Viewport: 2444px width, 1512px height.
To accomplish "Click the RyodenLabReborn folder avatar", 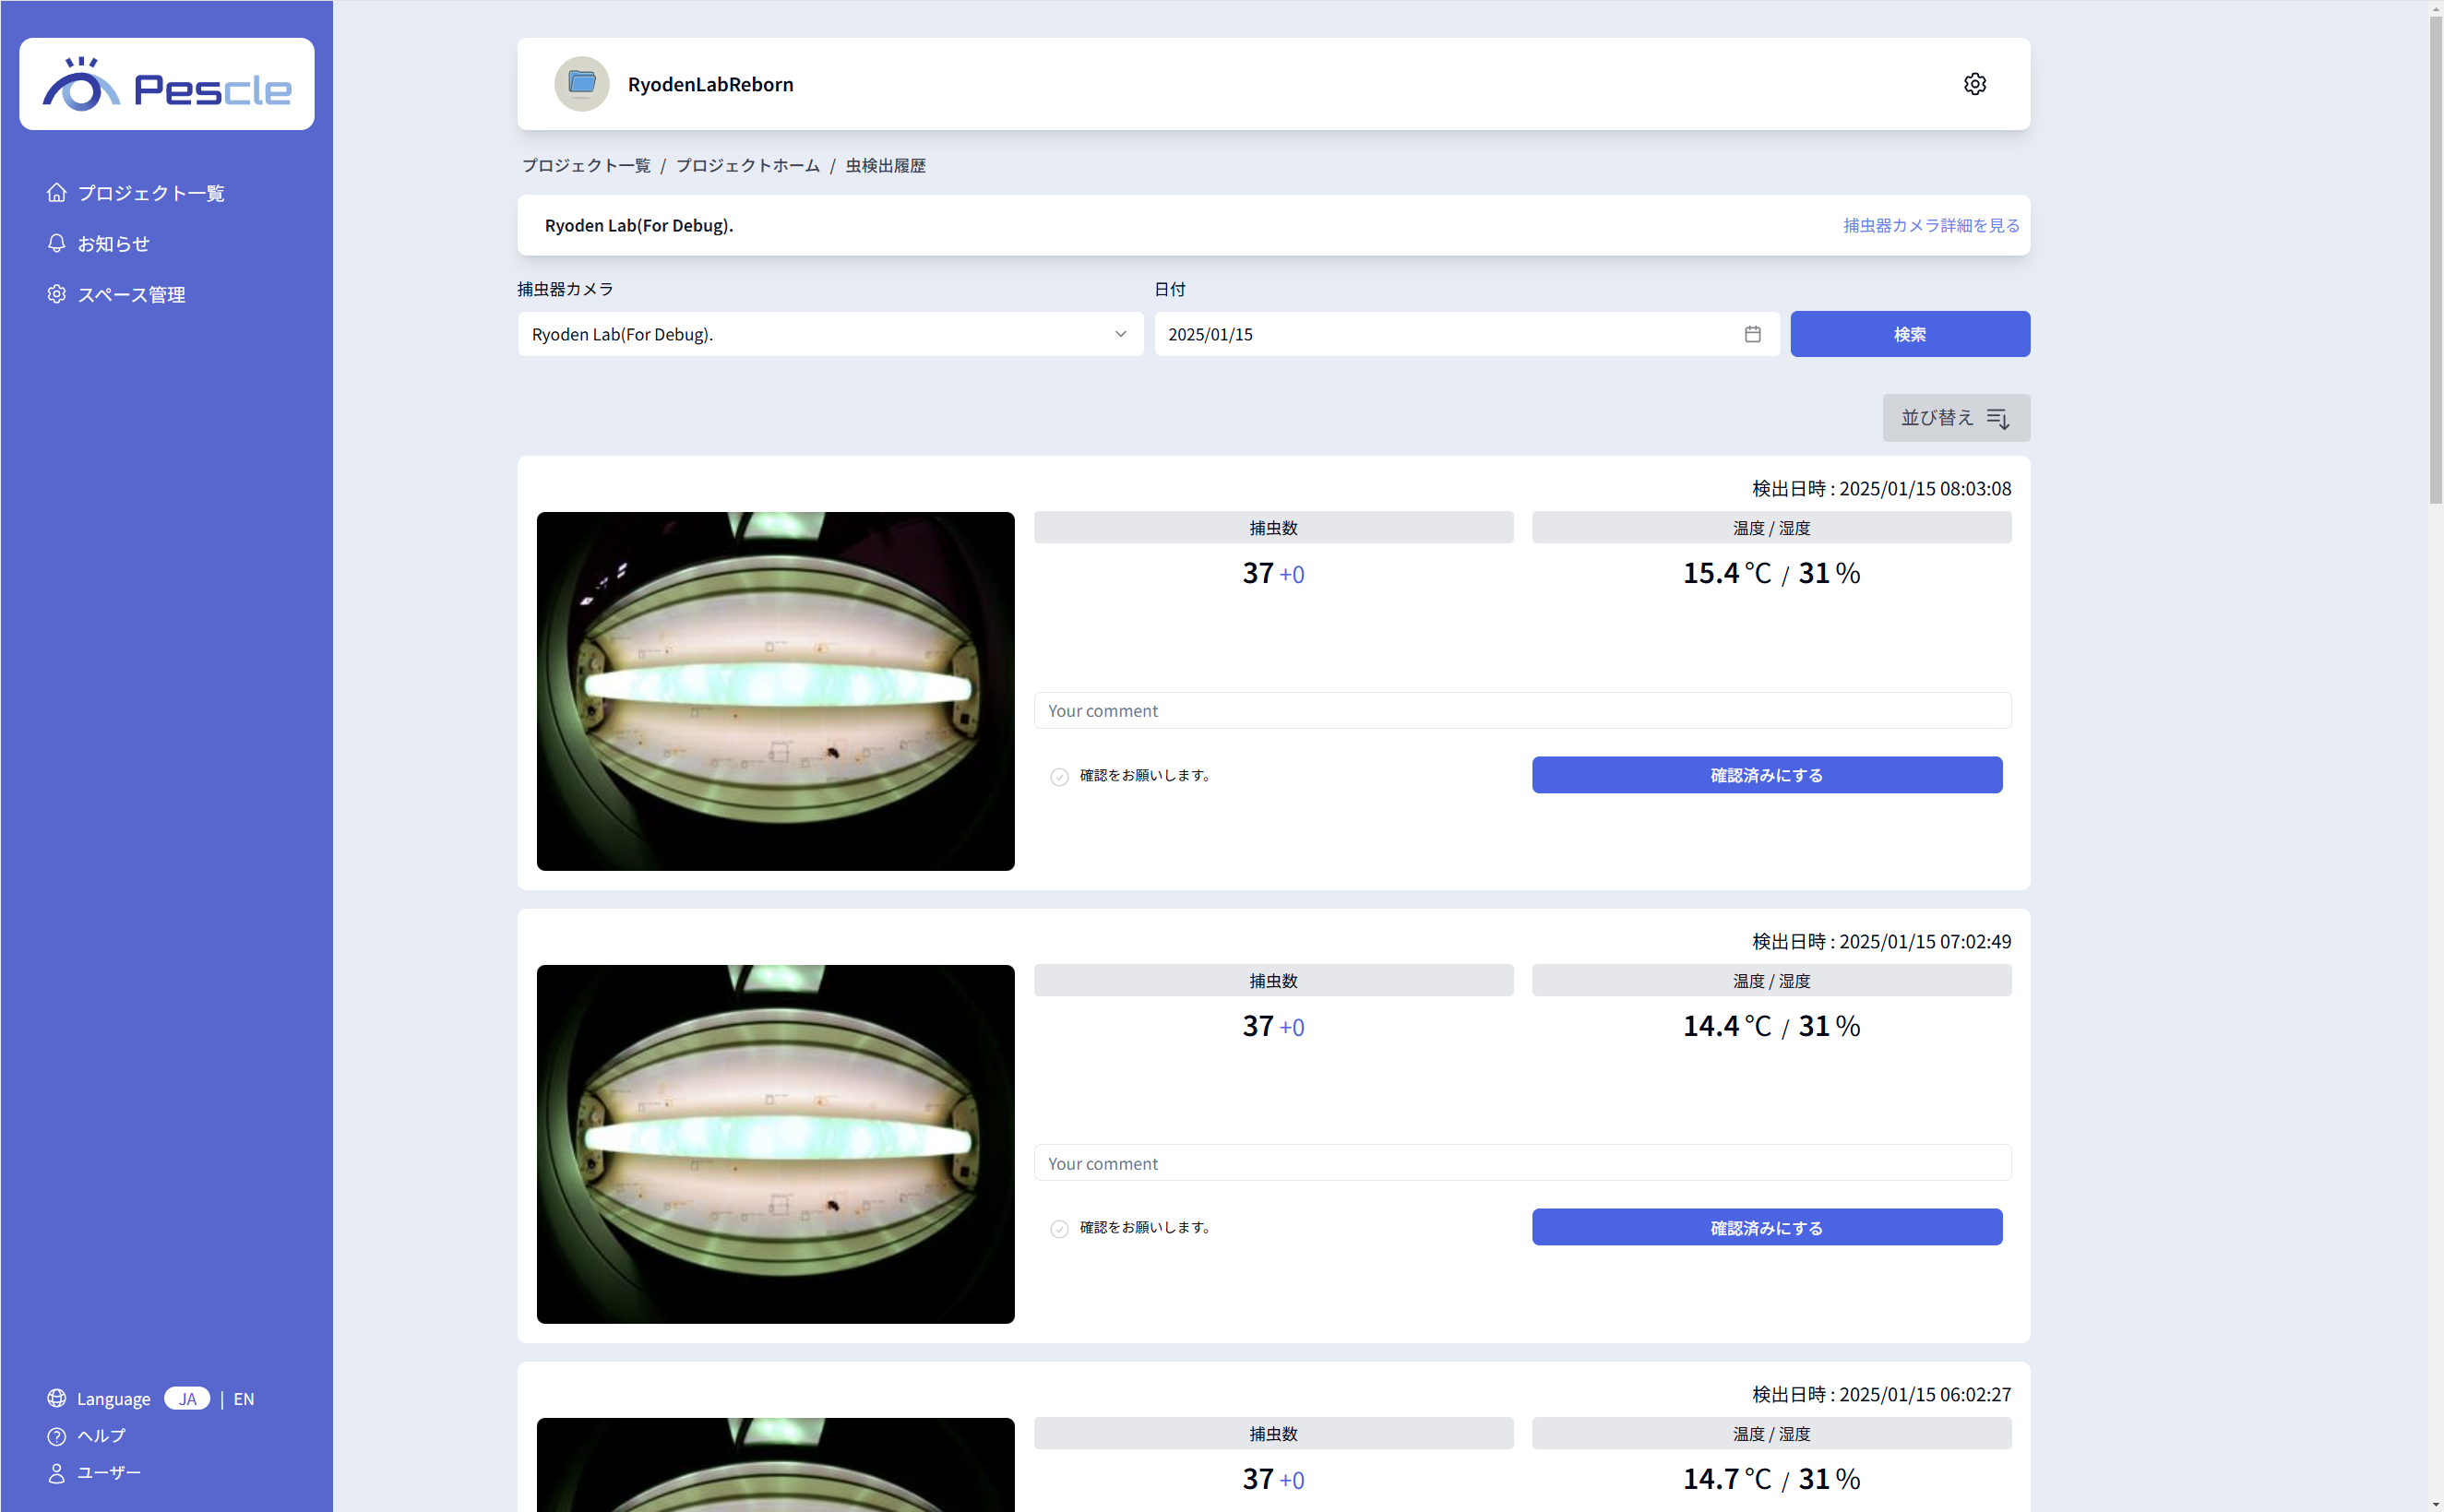I will point(582,84).
